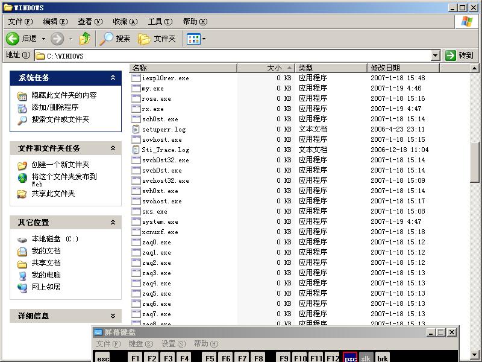
Task: Click icon for rose.exe file
Action: [x=136, y=98]
